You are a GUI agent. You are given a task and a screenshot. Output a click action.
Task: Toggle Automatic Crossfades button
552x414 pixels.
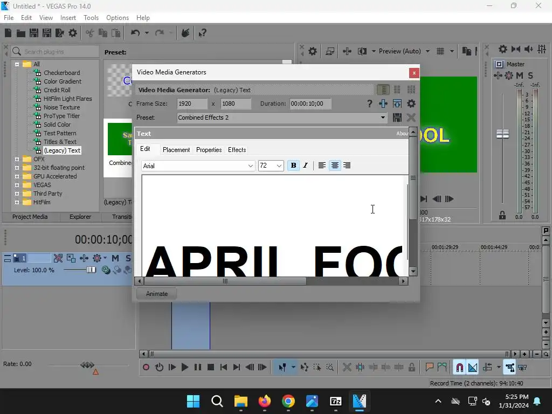(472, 368)
